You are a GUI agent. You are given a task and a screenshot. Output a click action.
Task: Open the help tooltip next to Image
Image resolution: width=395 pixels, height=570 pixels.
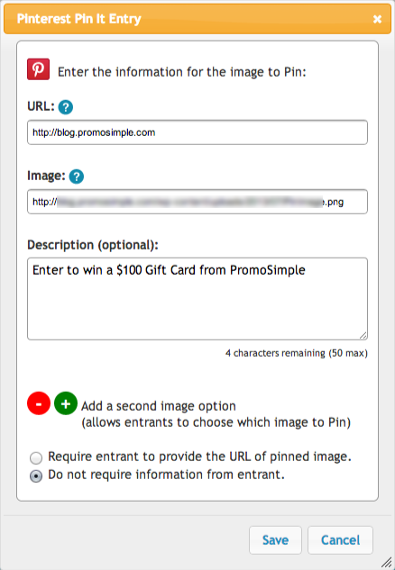77,176
